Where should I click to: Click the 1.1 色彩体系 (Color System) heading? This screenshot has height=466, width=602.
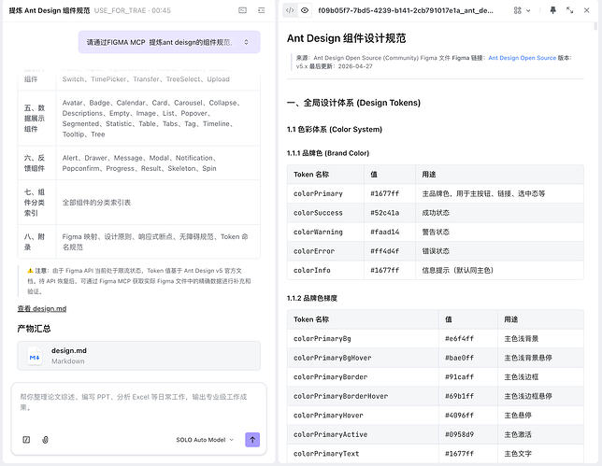[x=335, y=129]
